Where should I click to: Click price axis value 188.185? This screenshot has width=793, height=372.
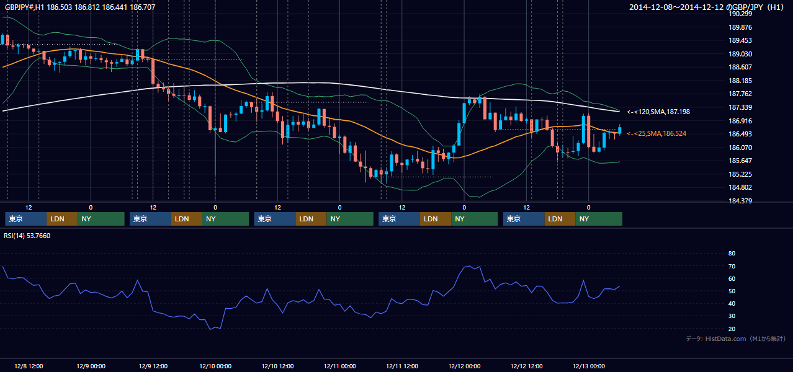pyautogui.click(x=741, y=81)
